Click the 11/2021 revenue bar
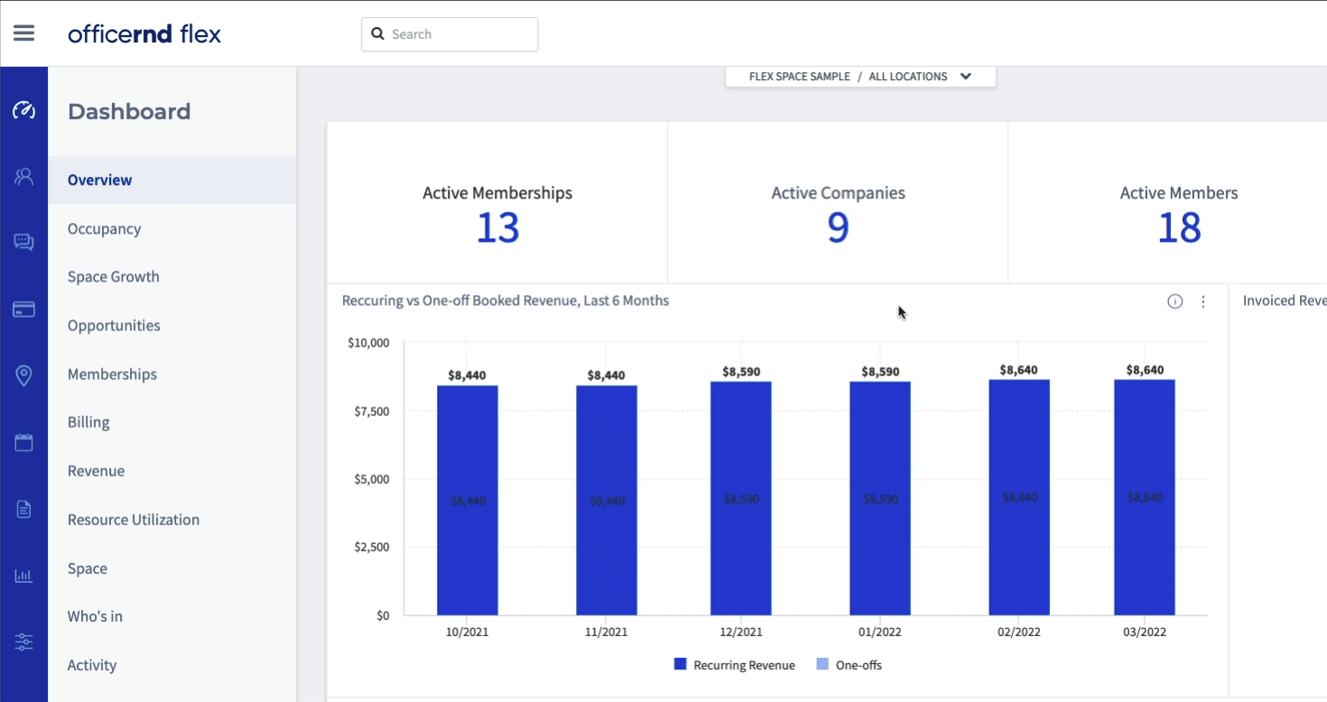The width and height of the screenshot is (1327, 702). [607, 501]
